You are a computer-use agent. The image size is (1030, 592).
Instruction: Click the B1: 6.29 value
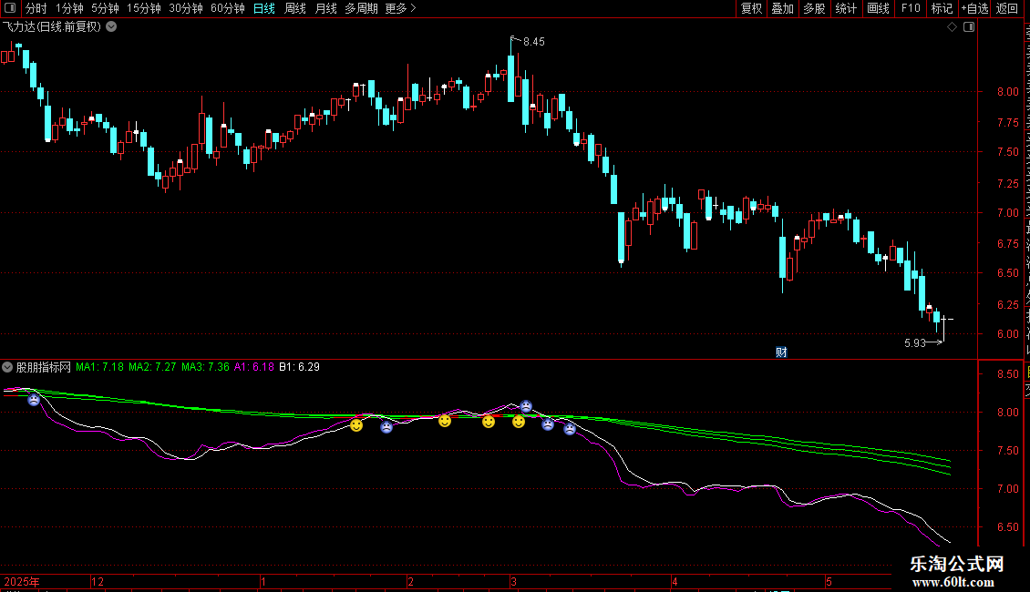pos(300,367)
